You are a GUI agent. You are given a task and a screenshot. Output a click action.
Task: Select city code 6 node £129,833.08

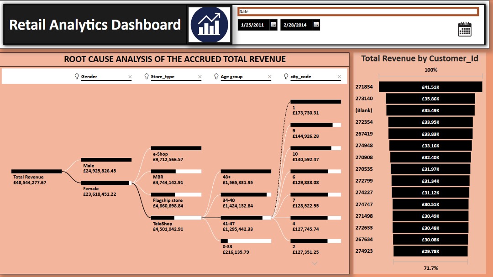(316, 171)
